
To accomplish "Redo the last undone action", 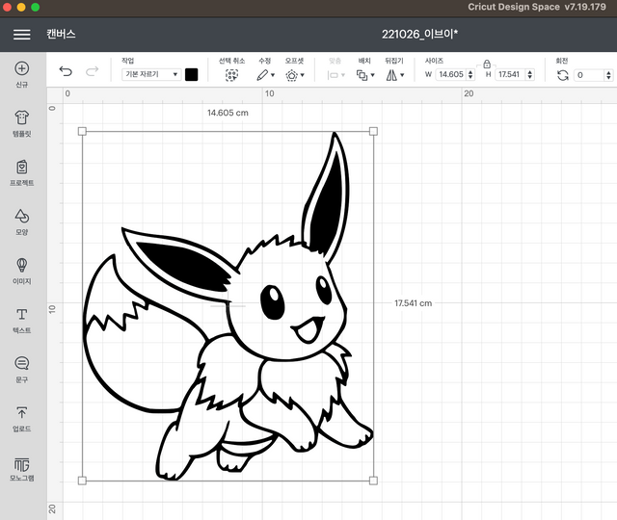I will pyautogui.click(x=93, y=71).
